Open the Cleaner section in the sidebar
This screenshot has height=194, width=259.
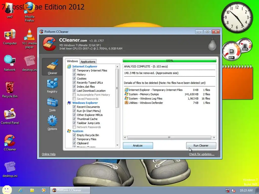coord(52,67)
